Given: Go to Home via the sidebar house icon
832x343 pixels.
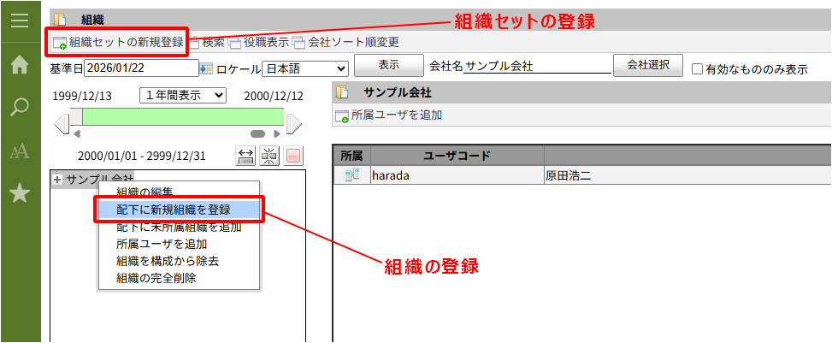Looking at the screenshot, I should [20, 64].
